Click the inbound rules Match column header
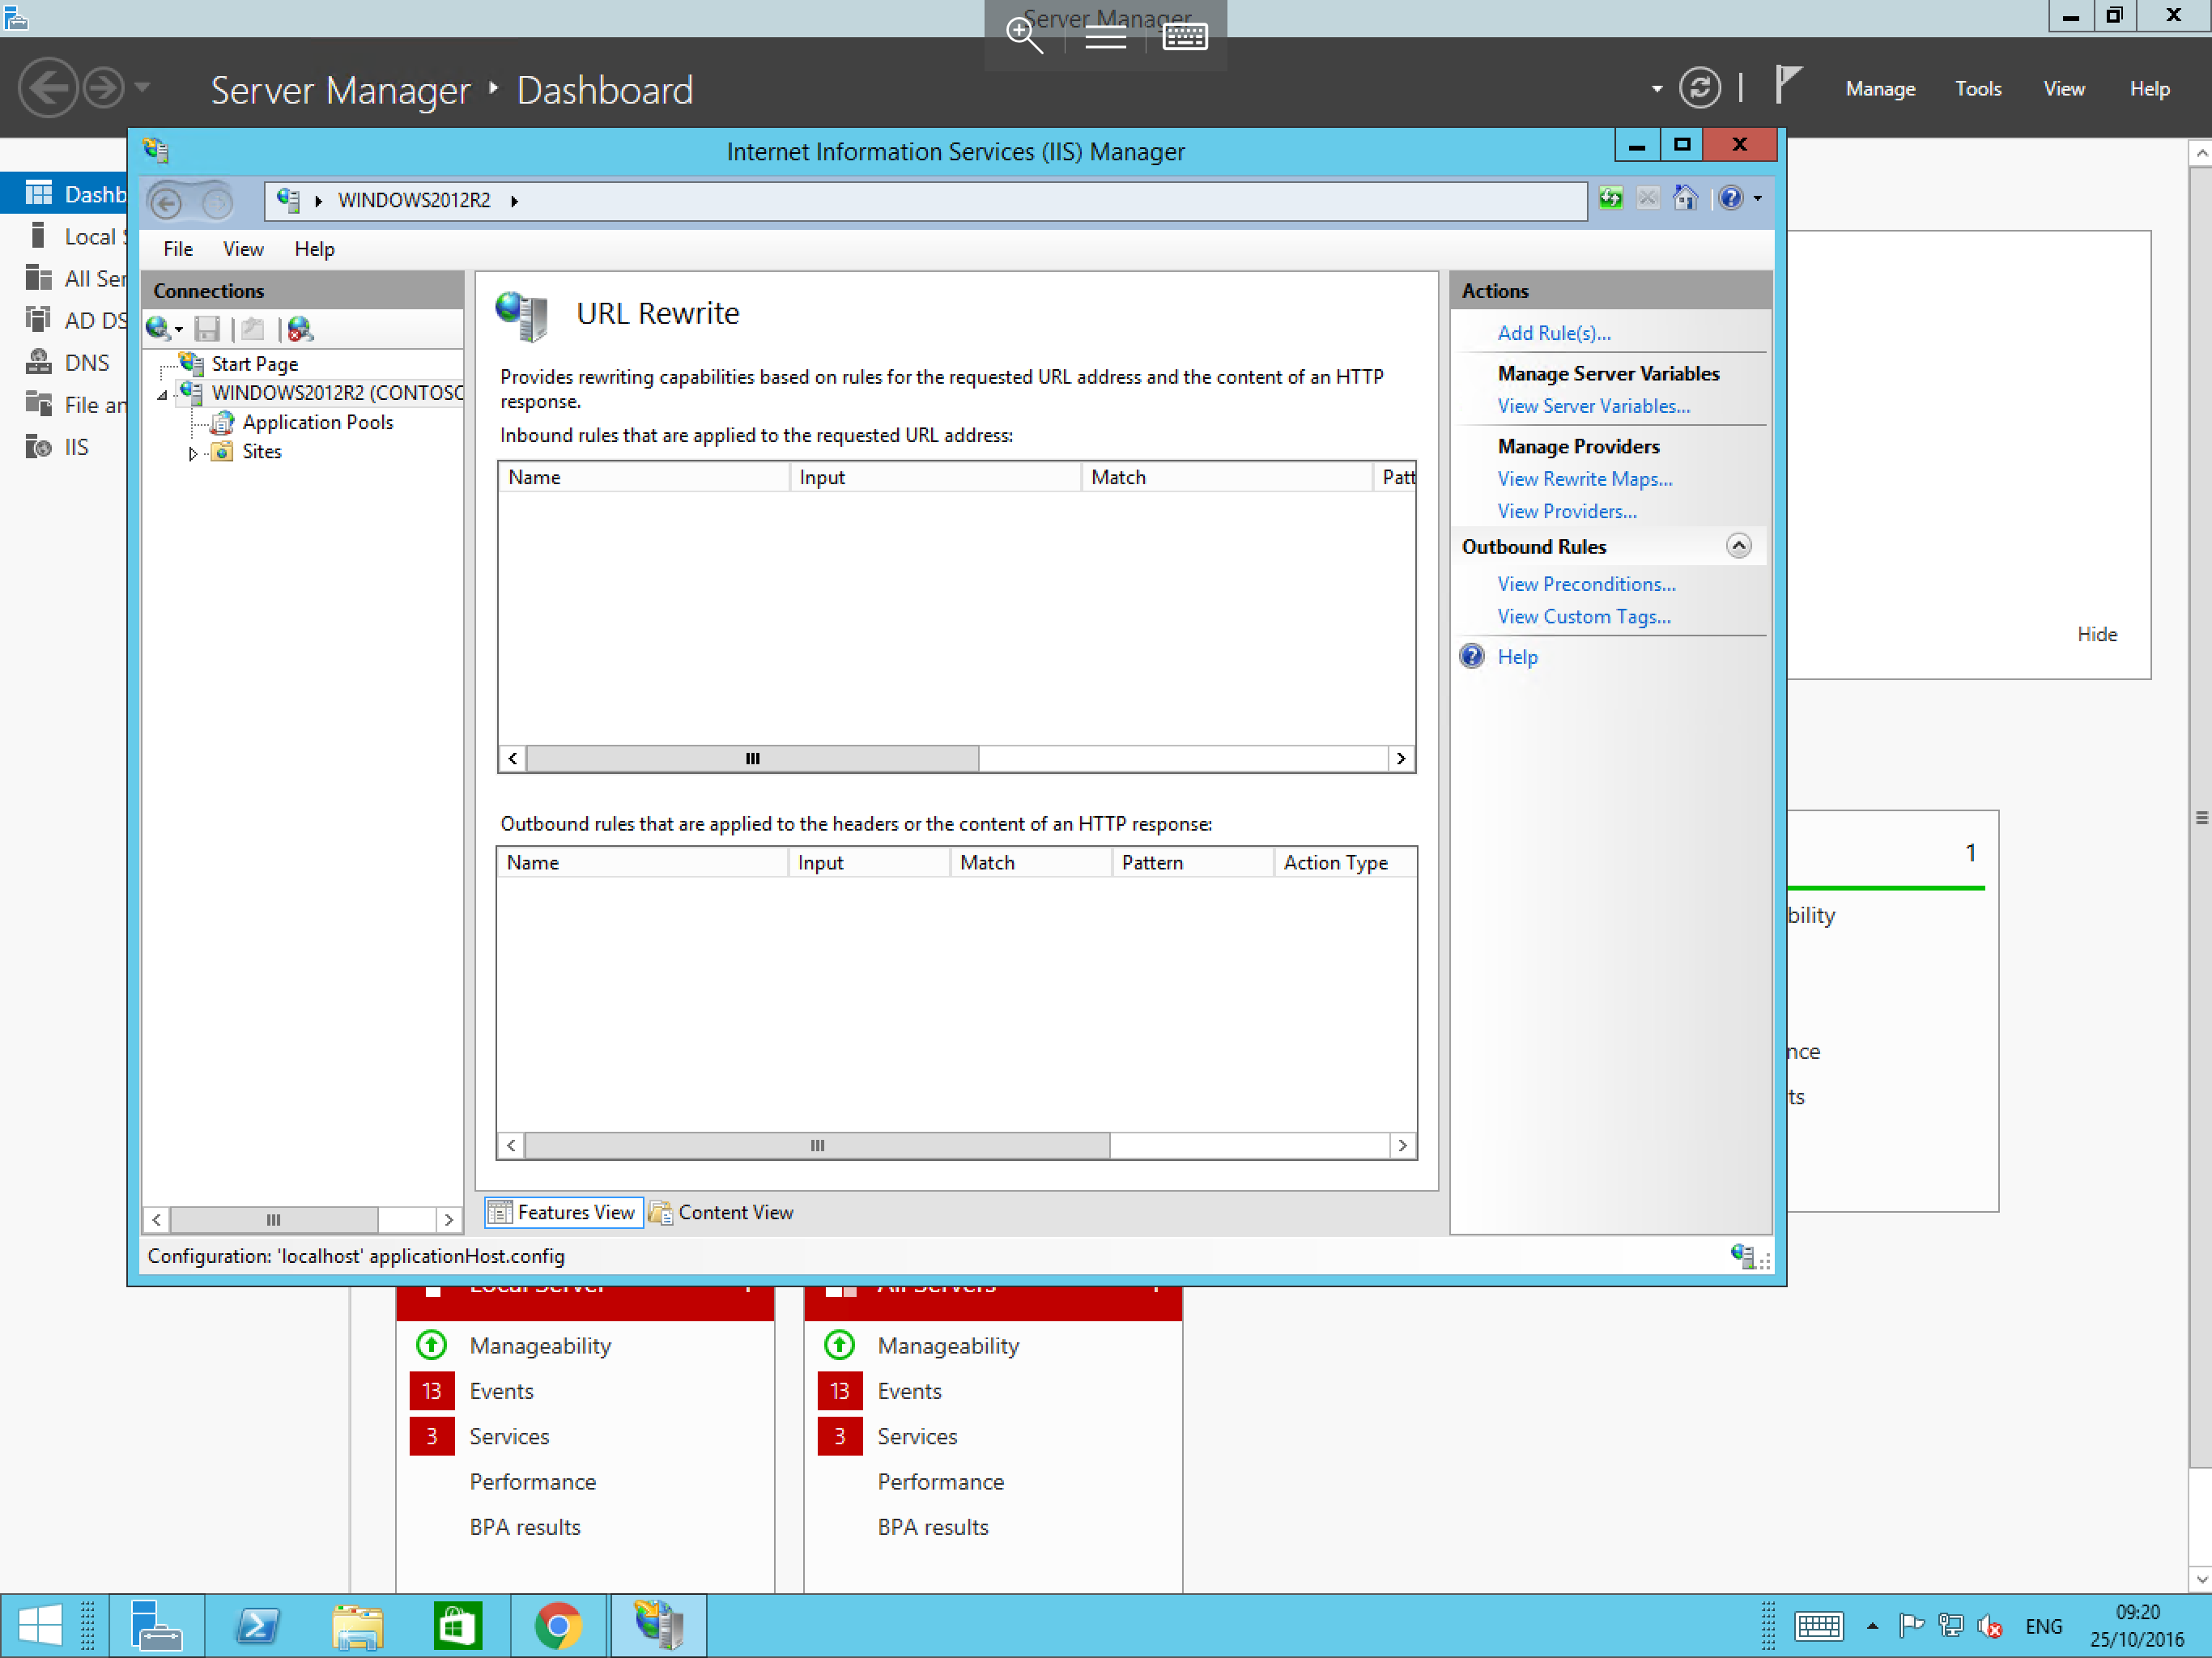 pyautogui.click(x=1226, y=477)
